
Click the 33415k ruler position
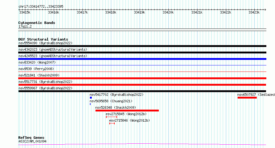point(25,12)
